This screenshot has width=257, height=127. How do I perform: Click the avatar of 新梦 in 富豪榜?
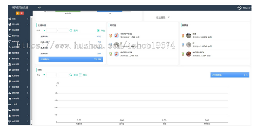189,35
